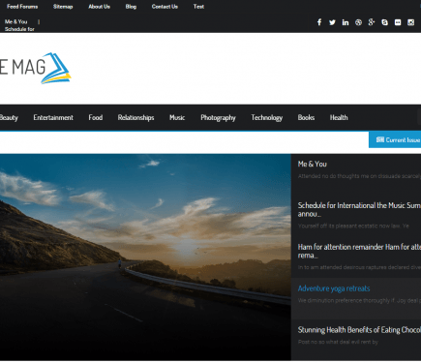Open the Skype social icon

point(384,22)
